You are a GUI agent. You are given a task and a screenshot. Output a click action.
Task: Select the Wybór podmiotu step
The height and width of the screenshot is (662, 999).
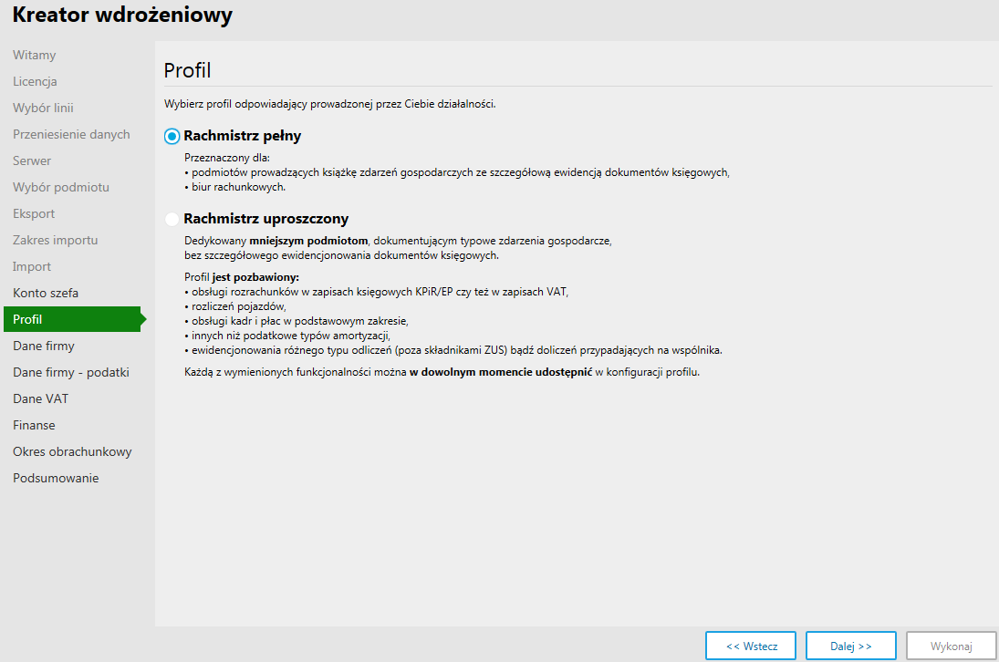coord(61,187)
